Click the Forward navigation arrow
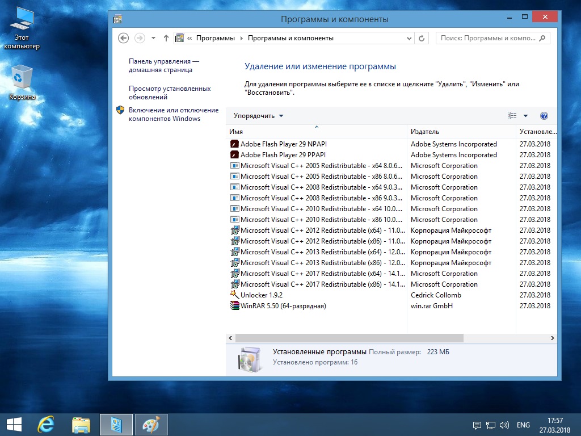 point(140,38)
